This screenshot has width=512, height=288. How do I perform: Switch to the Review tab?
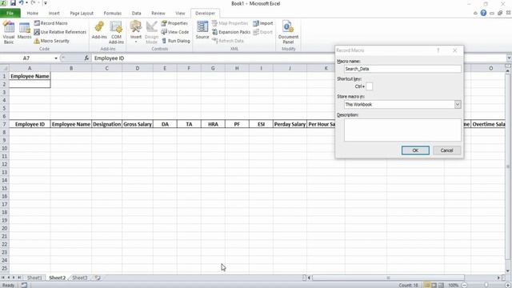click(x=158, y=13)
